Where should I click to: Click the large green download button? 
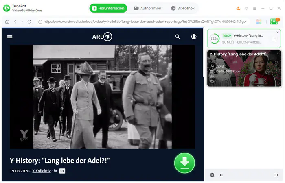[184, 163]
